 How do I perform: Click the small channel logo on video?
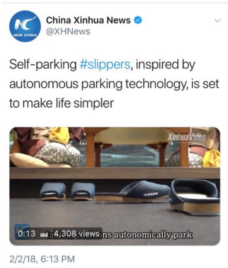pyautogui.click(x=22, y=231)
